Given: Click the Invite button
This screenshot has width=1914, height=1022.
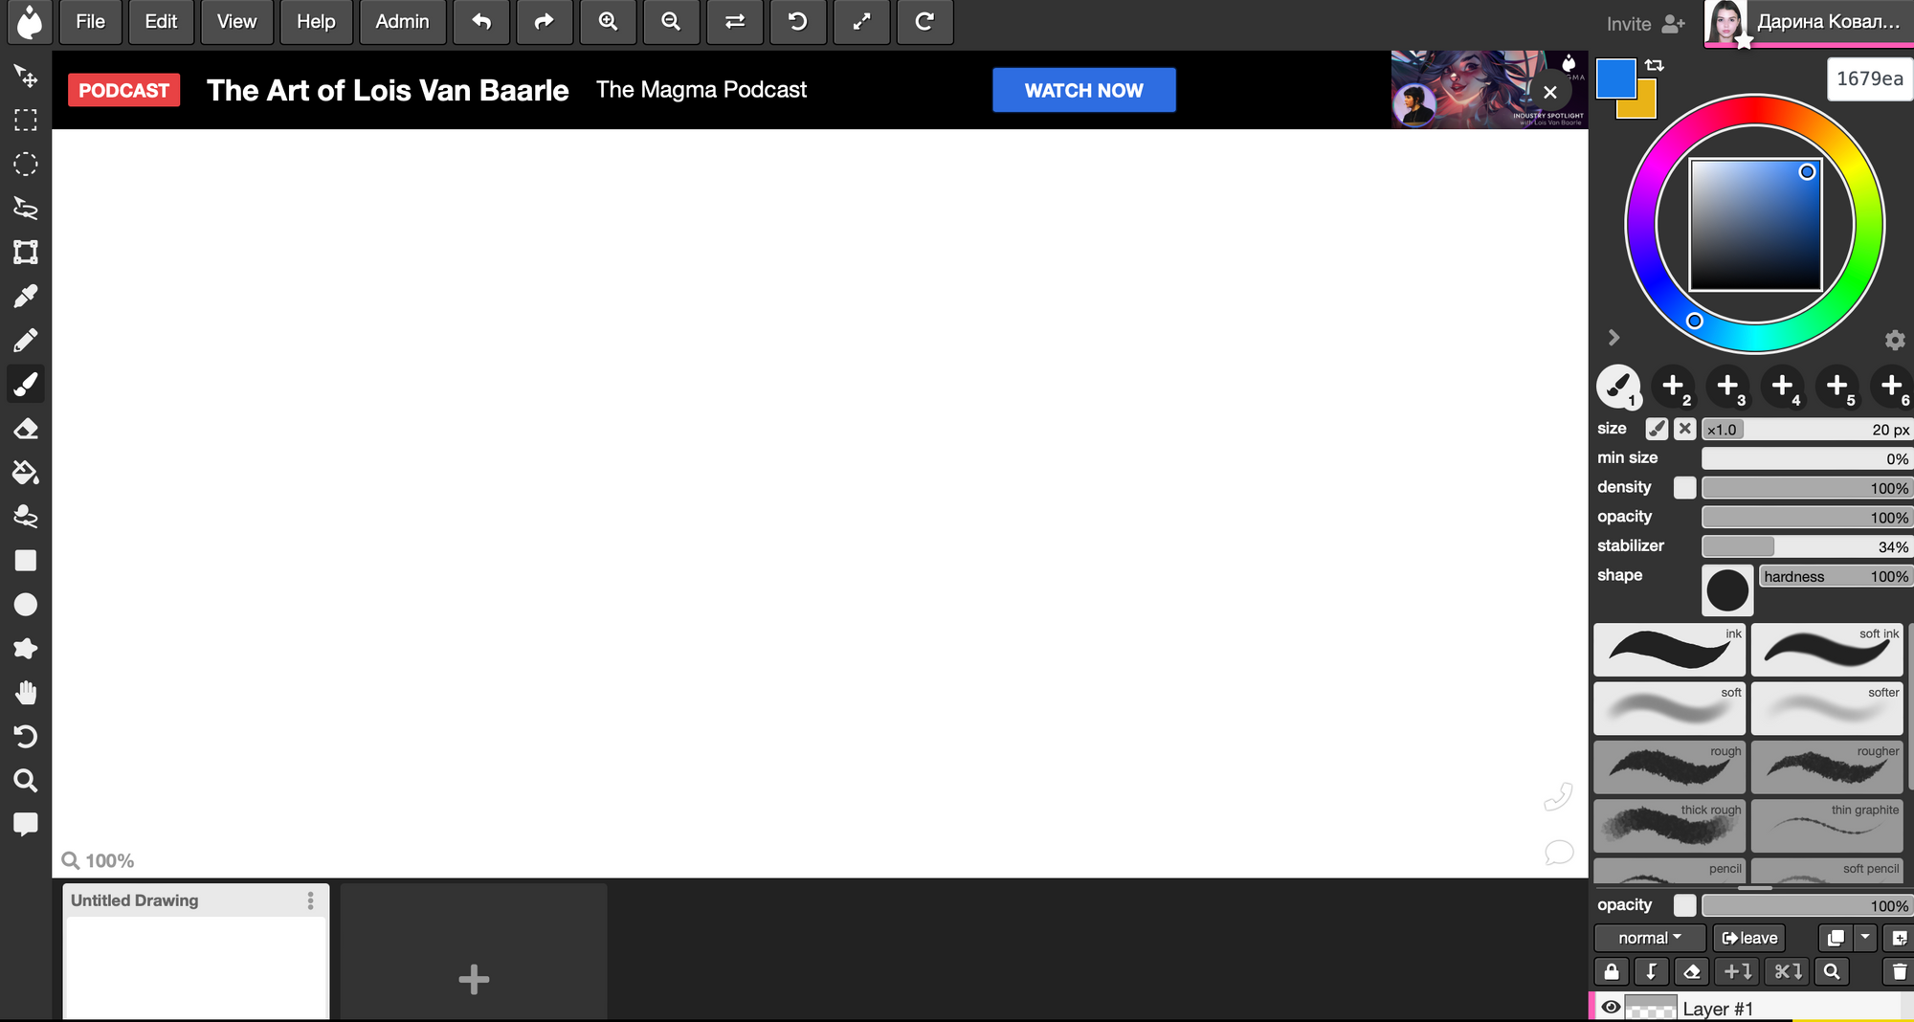Looking at the screenshot, I should (x=1646, y=24).
